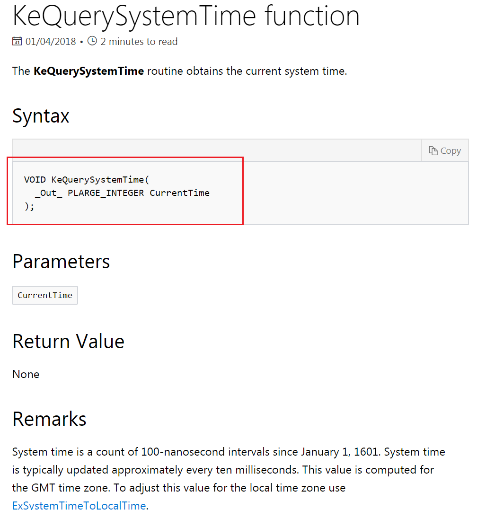Click the Parameters section heading
This screenshot has height=510, width=477.
tap(61, 261)
